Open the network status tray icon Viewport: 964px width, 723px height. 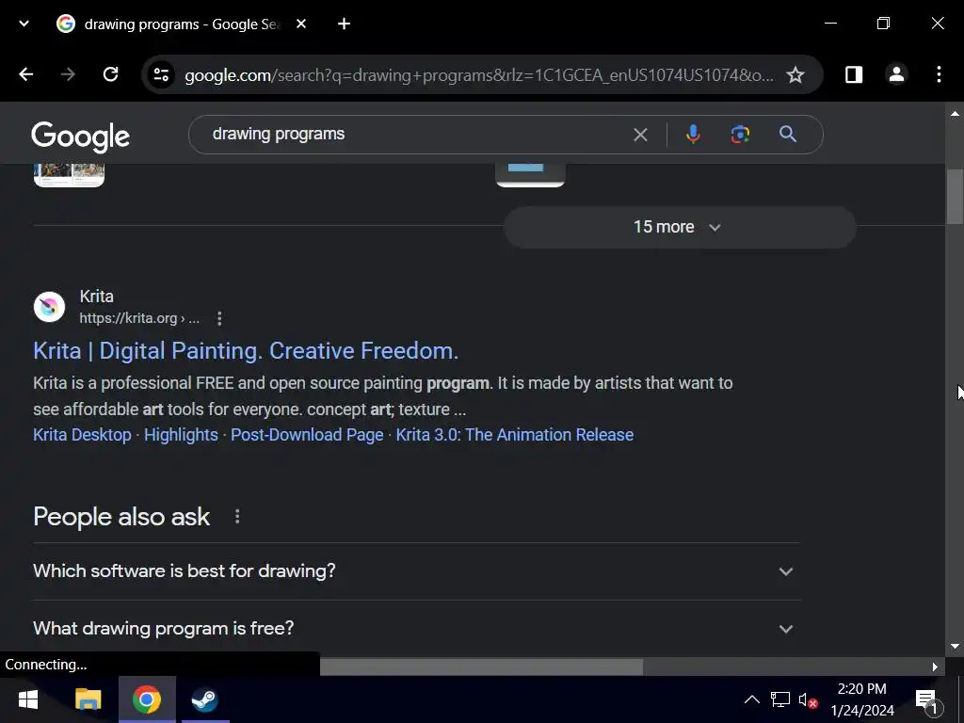(x=780, y=699)
